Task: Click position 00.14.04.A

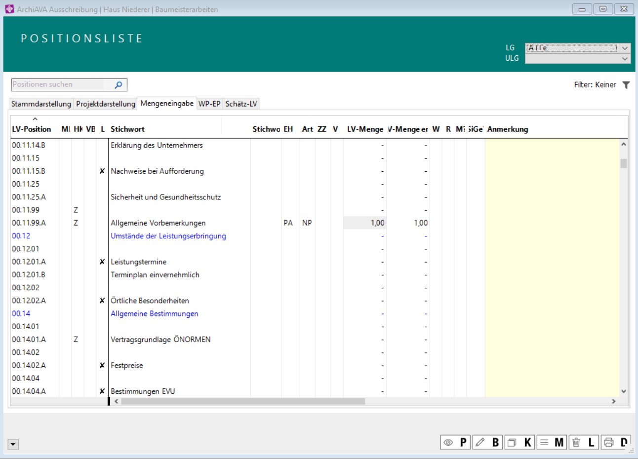Action: (29, 391)
